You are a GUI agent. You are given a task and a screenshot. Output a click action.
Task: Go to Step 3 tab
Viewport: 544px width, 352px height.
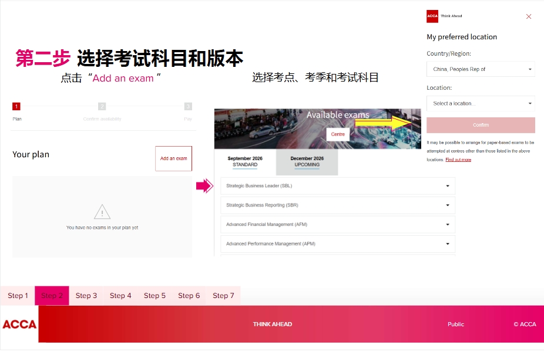coord(86,296)
